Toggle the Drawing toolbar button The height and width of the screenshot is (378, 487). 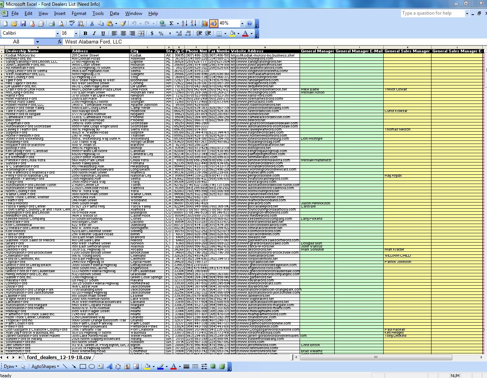[x=214, y=23]
